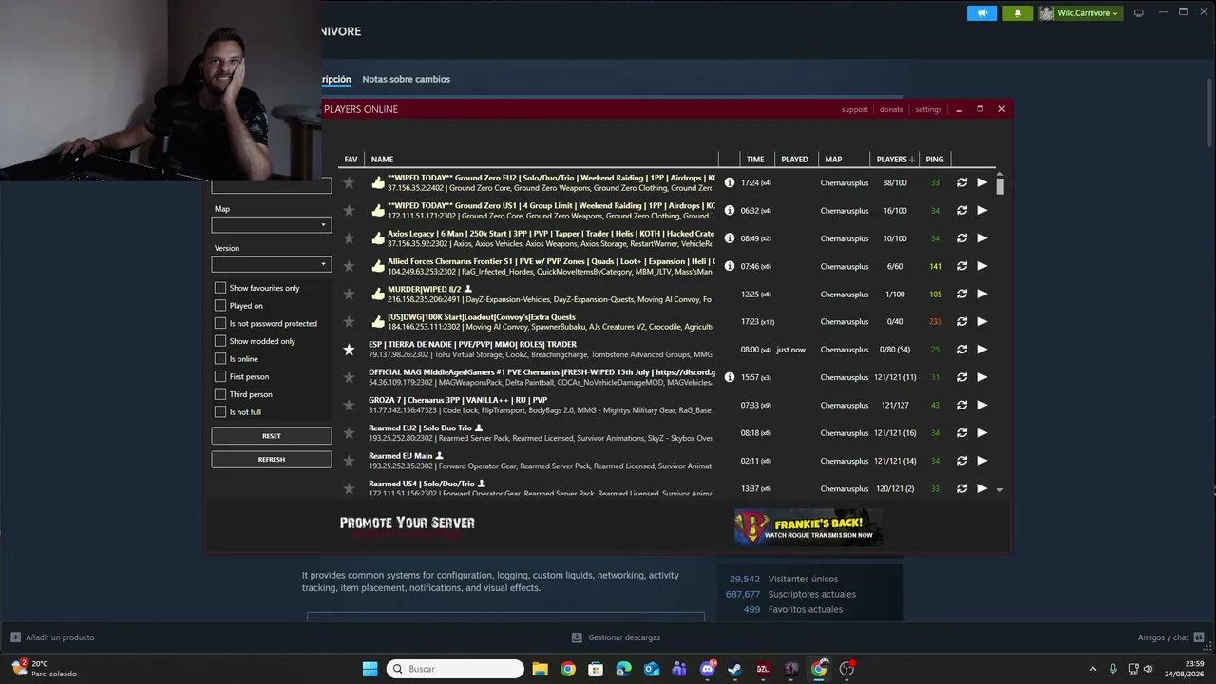Unfavorite the ESP Tierra de Nadie server
The image size is (1216, 684).
click(349, 350)
